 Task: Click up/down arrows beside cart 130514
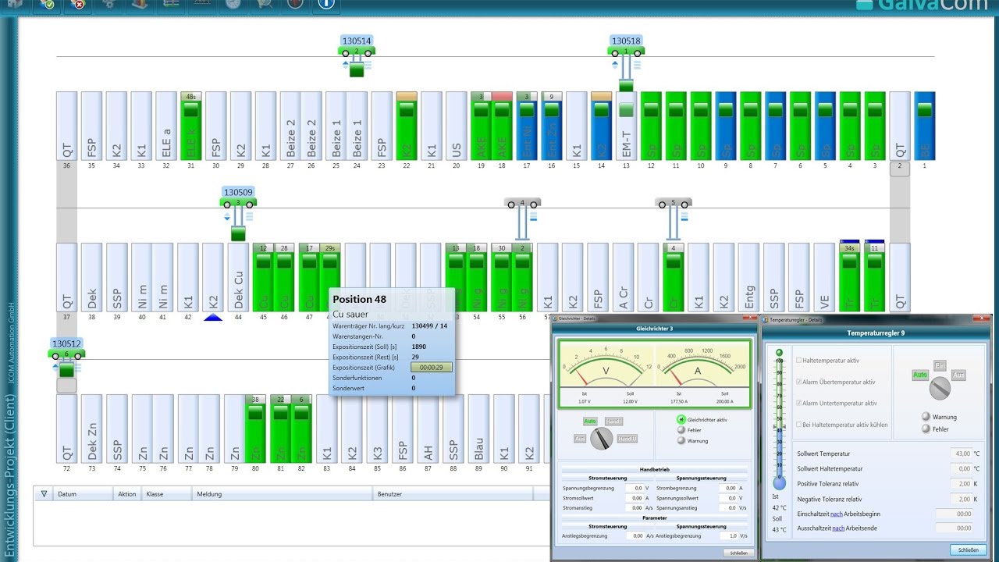pos(346,65)
